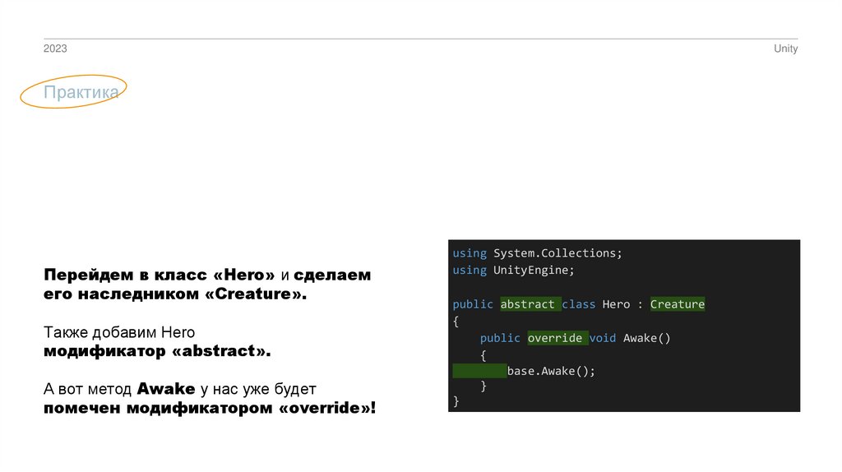The height and width of the screenshot is (472, 842).
Task: Click the «Awake()» method name in declaration
Action: 647,338
